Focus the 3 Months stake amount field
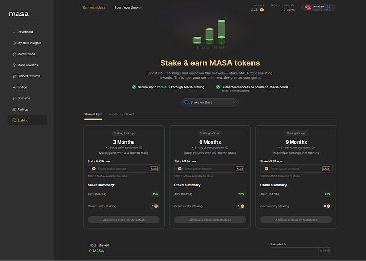 (x=124, y=169)
